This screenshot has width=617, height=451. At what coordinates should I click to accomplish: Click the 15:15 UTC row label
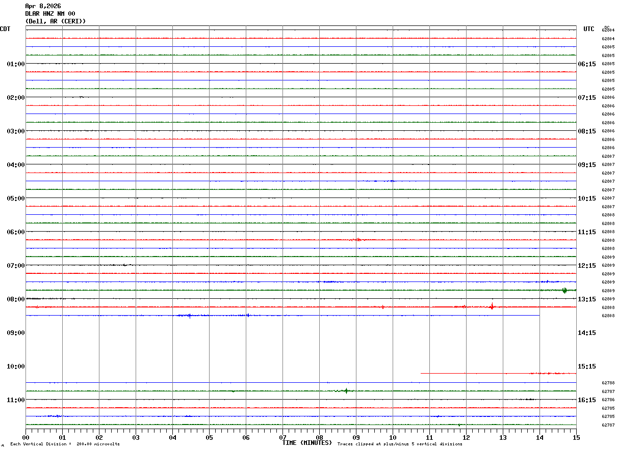pyautogui.click(x=586, y=367)
